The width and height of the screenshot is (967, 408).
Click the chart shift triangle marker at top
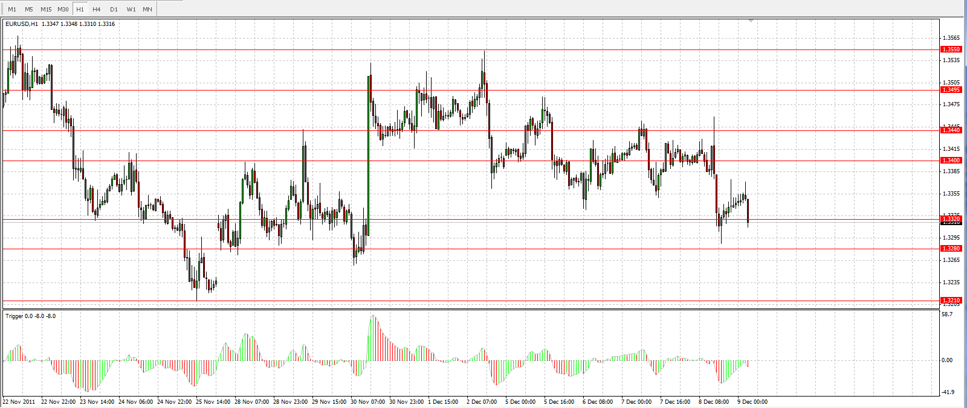751,21
